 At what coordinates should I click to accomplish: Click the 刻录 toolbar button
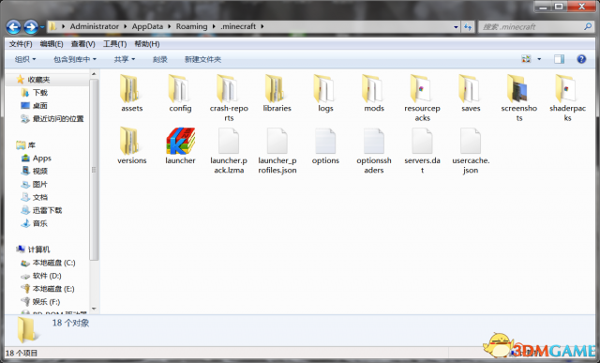point(159,59)
